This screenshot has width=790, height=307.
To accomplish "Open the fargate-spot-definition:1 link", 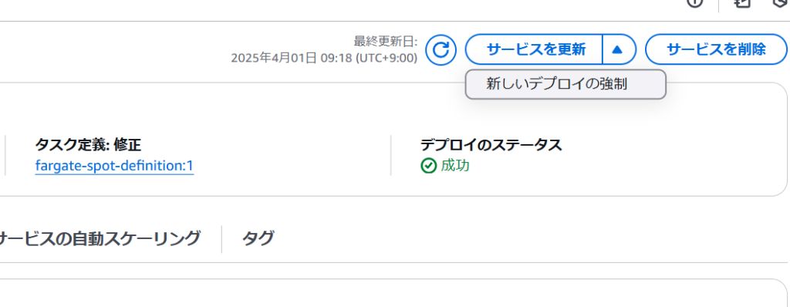I will pyautogui.click(x=114, y=166).
